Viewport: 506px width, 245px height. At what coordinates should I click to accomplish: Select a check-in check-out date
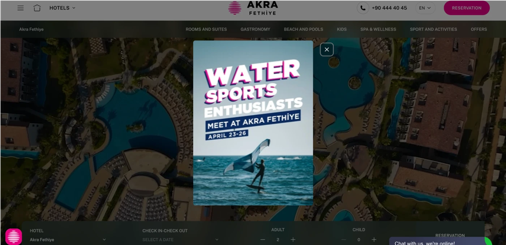click(181, 240)
